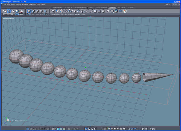The height and width of the screenshot is (131, 181).
Task: Select the largest sphere in the viewport
Action: [x=16, y=56]
